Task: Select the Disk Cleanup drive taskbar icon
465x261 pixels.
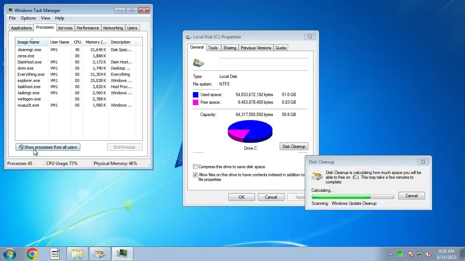Action: click(x=100, y=254)
